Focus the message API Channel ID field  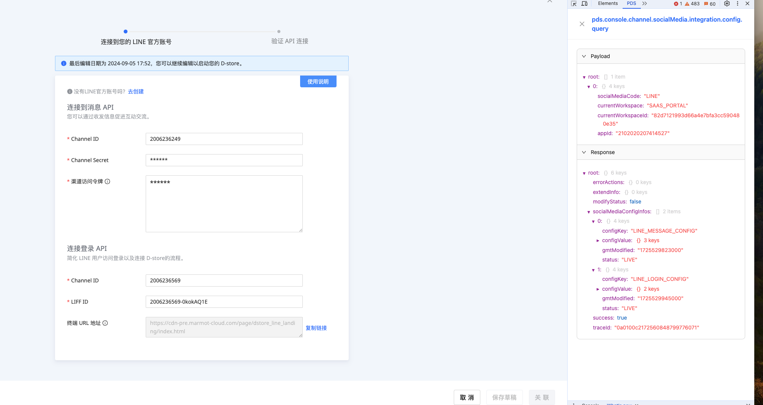coord(224,139)
